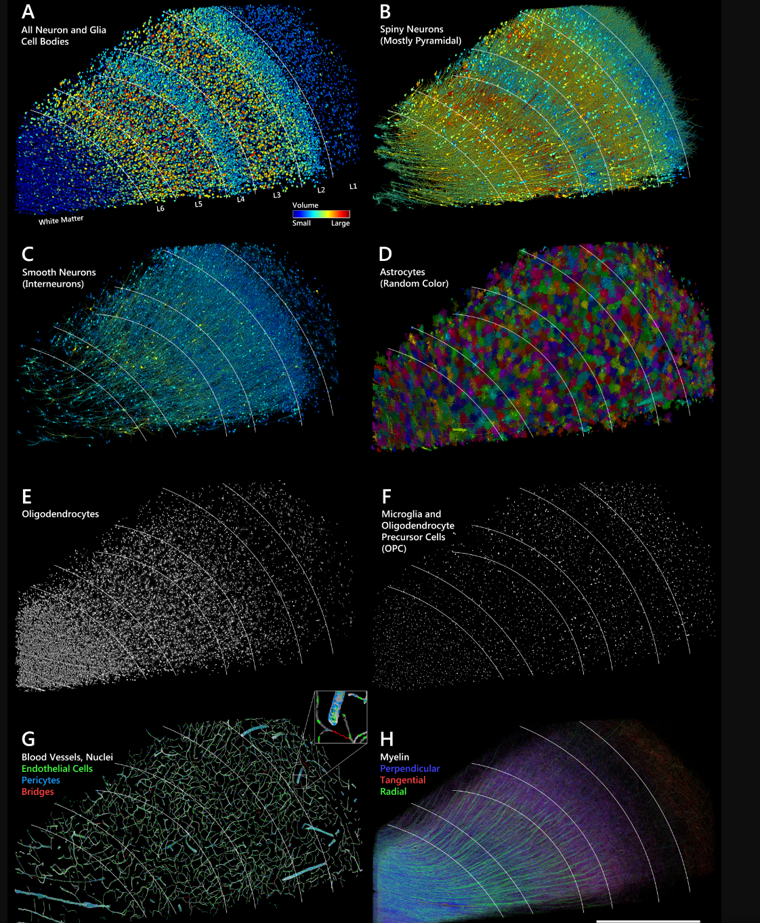Screen dimensions: 760x923
Task: Click the white scale bar under panel H
Action: 648,921
